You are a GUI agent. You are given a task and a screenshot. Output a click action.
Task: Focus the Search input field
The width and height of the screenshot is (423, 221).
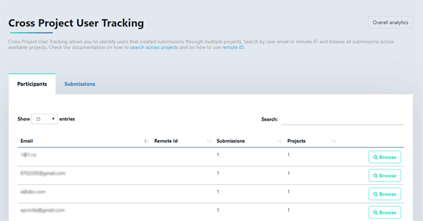coord(342,120)
